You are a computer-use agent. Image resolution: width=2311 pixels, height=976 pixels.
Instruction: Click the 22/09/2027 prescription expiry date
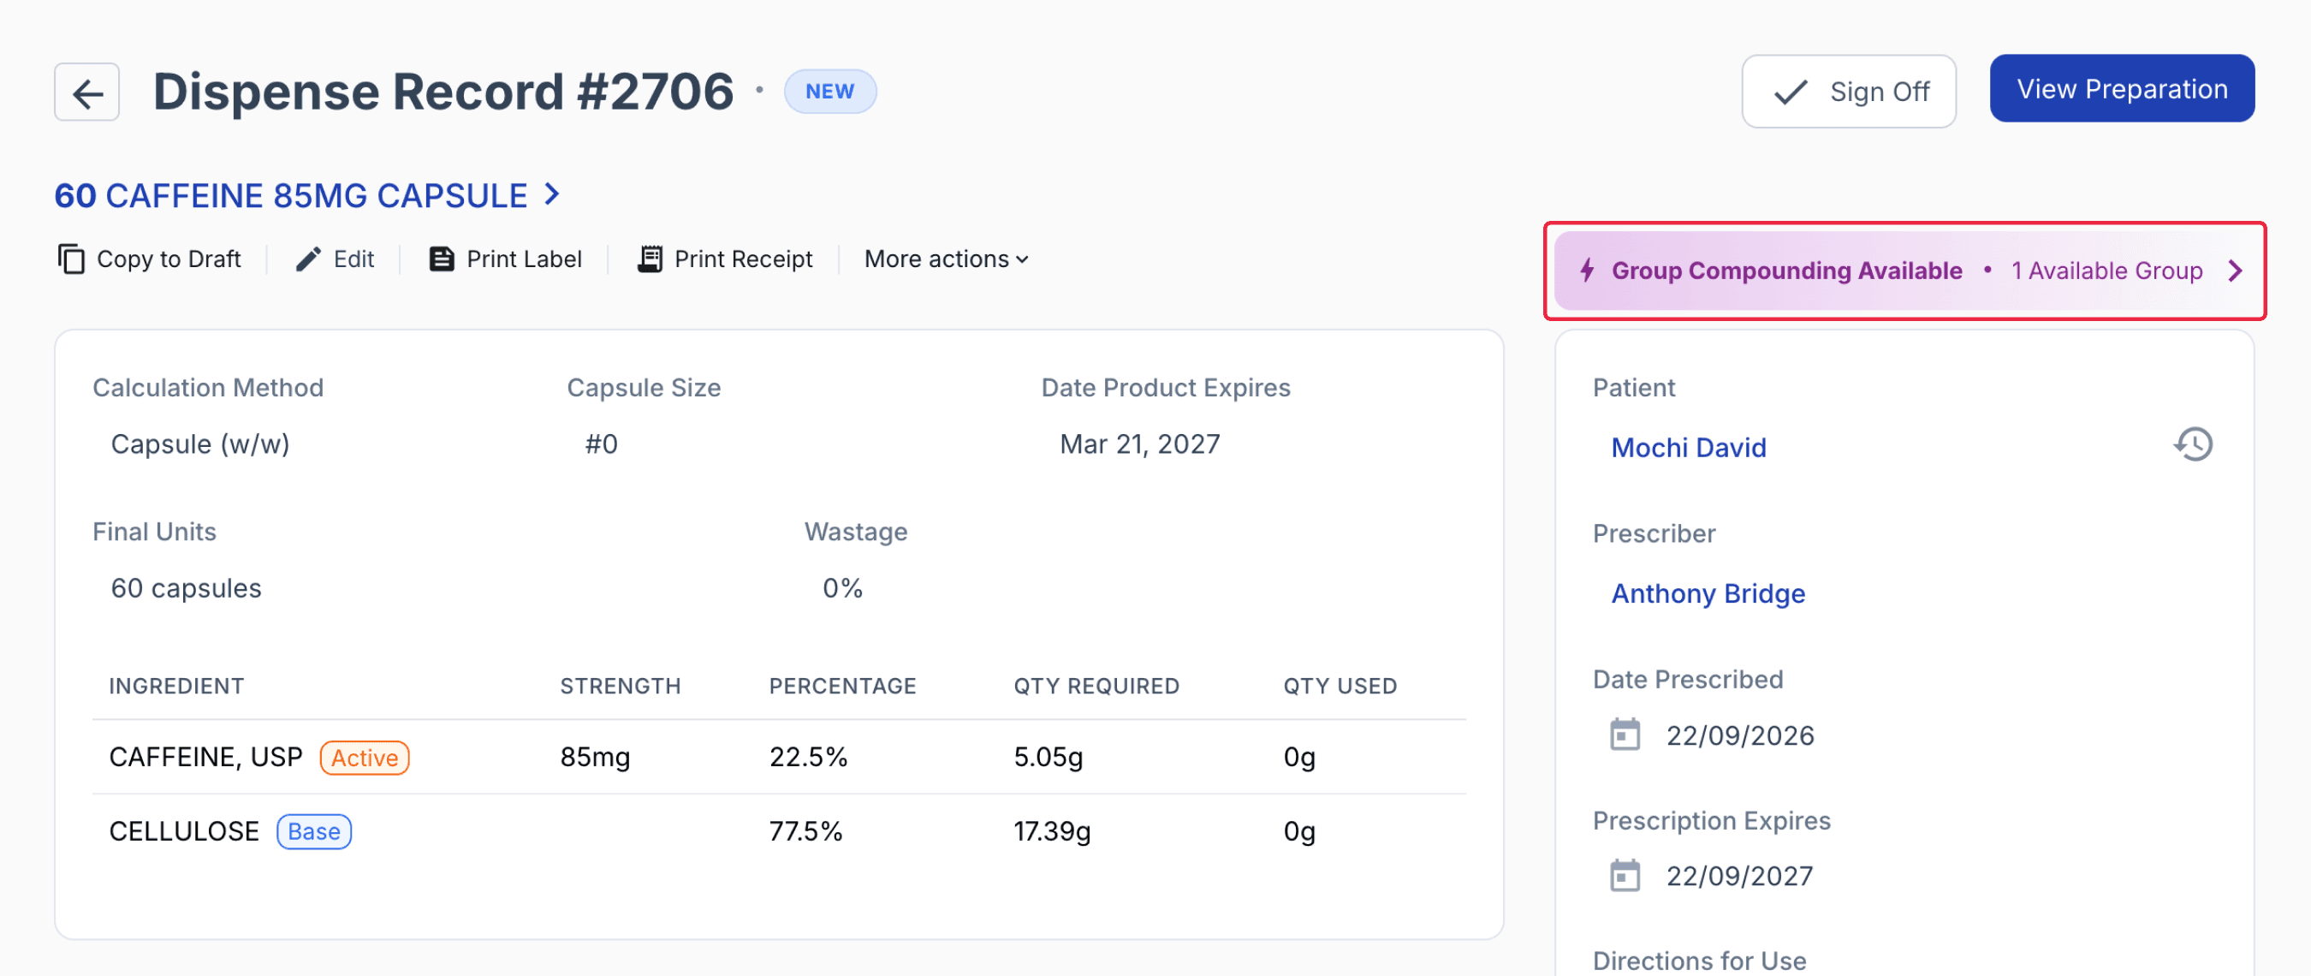click(1739, 876)
